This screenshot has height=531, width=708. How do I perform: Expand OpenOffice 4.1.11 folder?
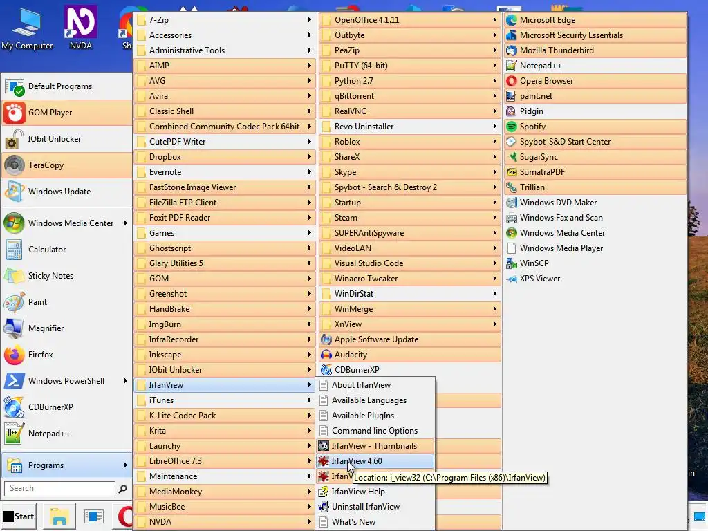click(x=410, y=20)
